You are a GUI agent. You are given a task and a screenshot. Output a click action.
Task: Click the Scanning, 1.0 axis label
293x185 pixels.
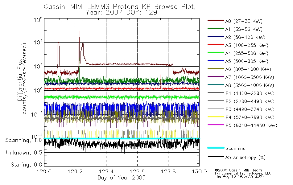point(24,140)
